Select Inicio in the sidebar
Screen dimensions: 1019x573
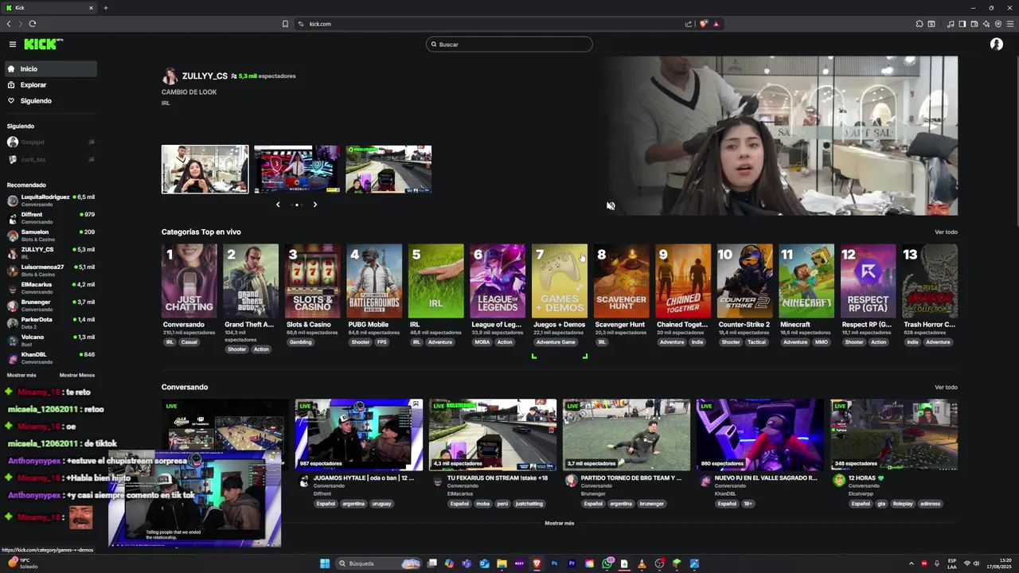50,69
